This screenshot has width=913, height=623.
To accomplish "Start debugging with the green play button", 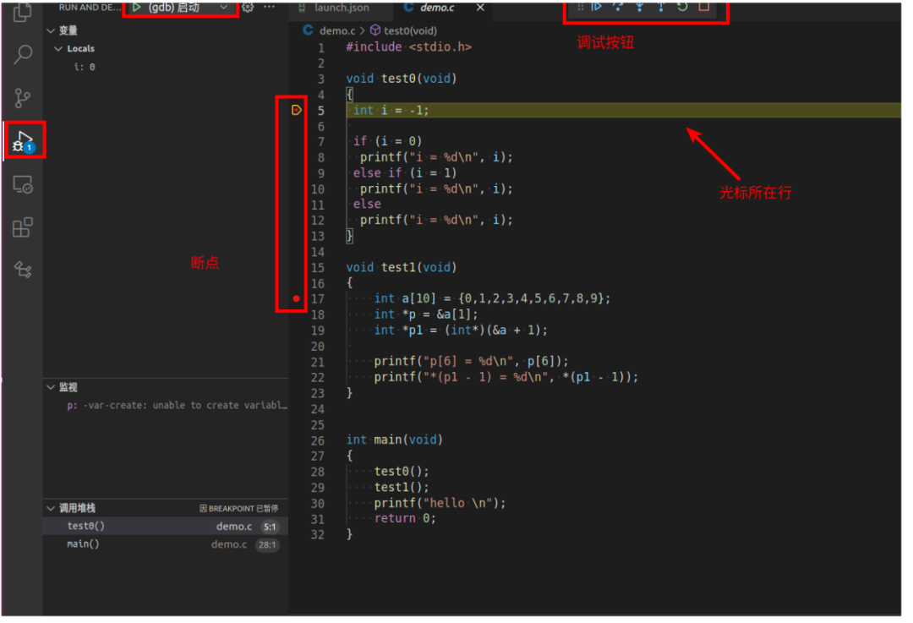I will click(x=137, y=7).
